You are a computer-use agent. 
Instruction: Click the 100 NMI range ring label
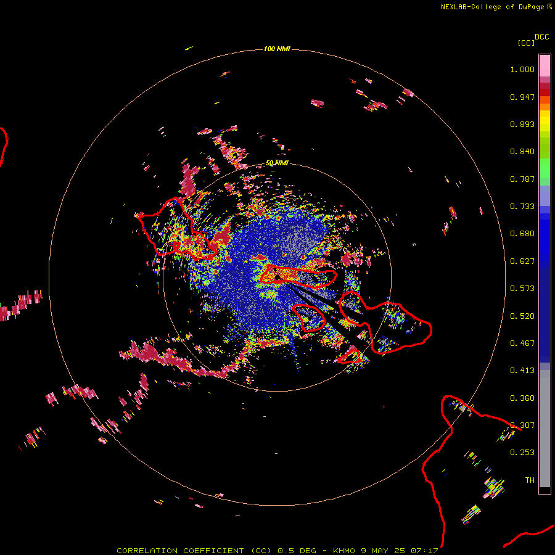(x=277, y=49)
